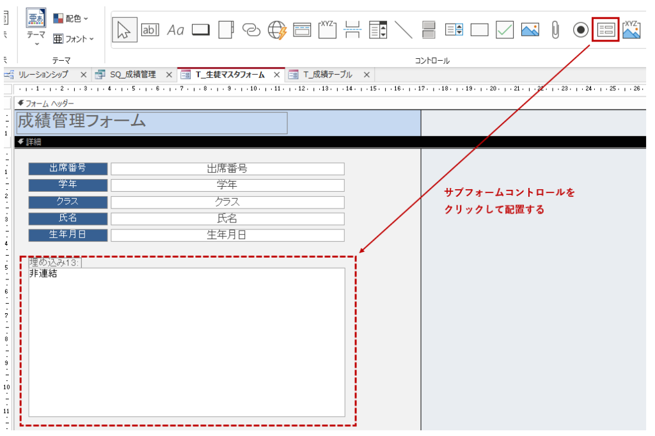This screenshot has height=436, width=655.
Task: Click the Subform/Subreport control
Action: (x=605, y=29)
